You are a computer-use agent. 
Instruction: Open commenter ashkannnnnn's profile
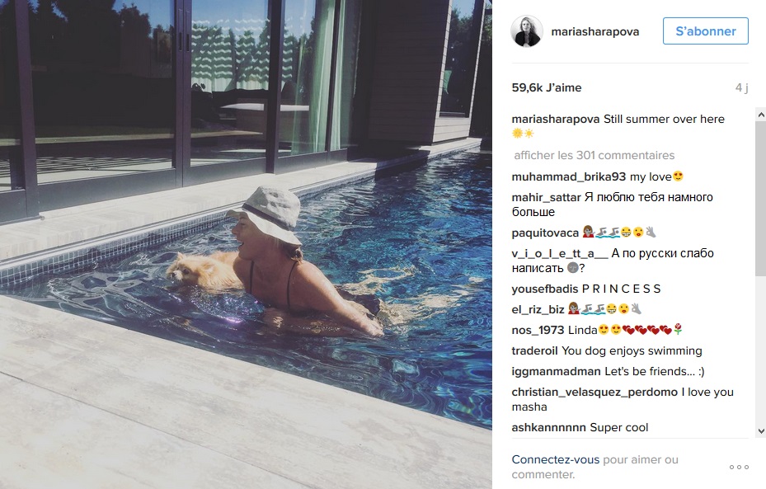click(x=548, y=427)
